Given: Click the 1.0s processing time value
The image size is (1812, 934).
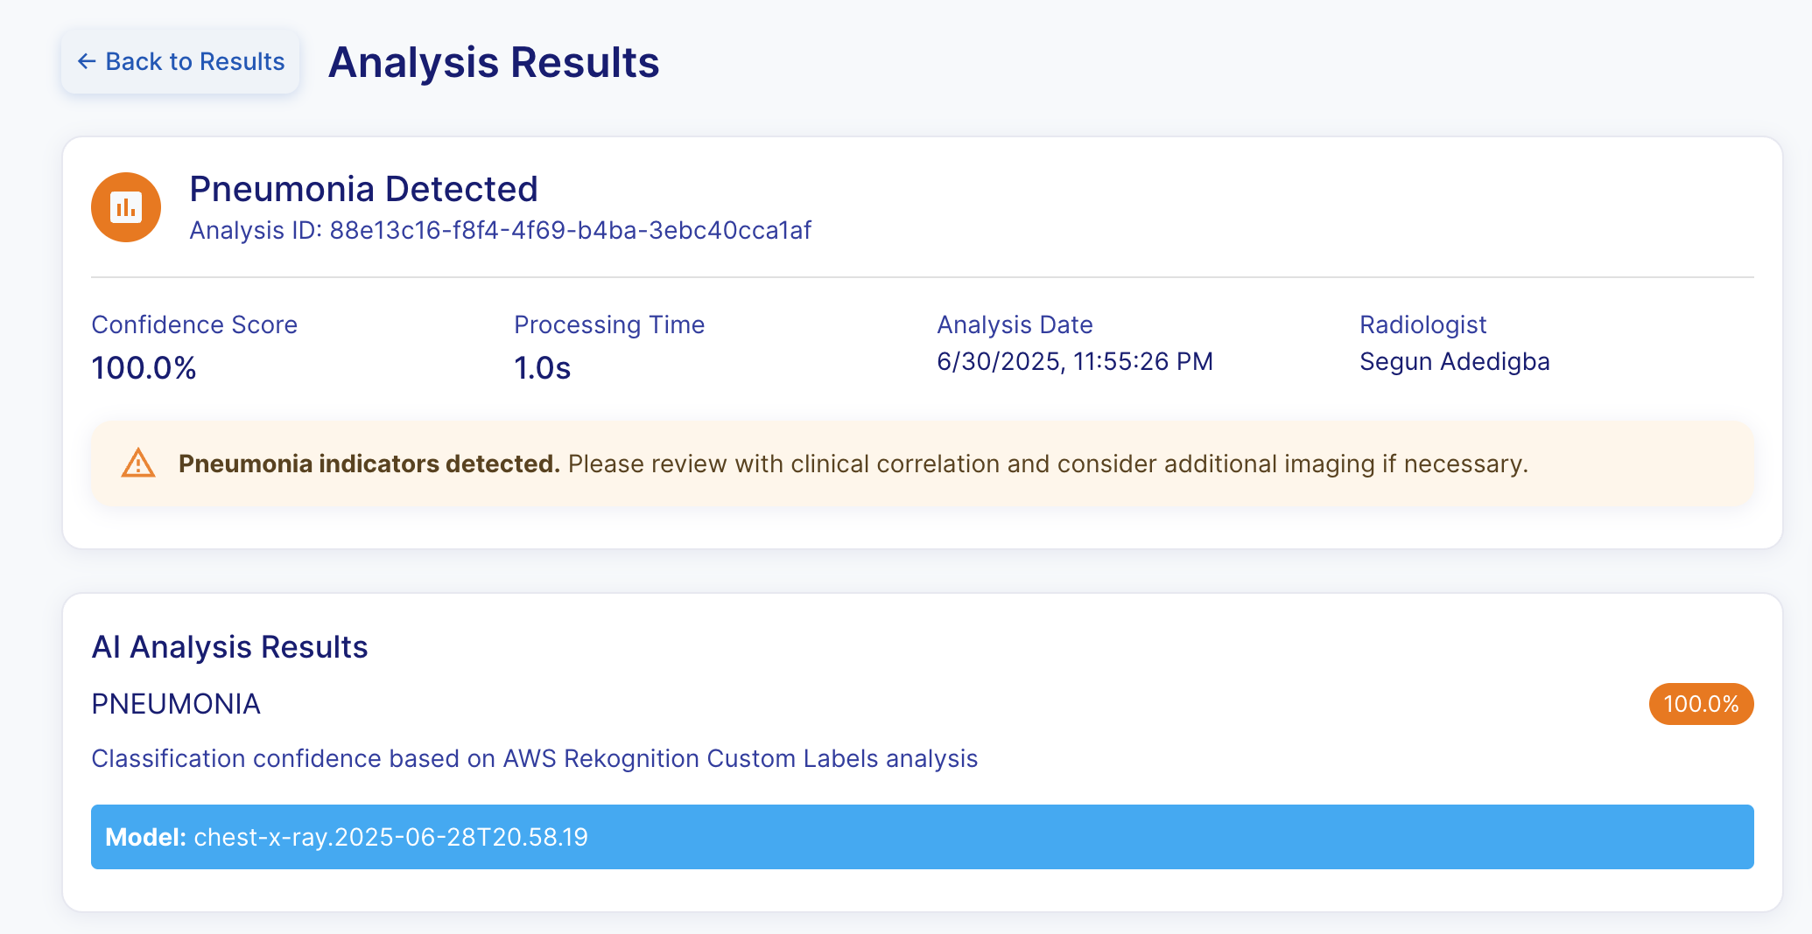Looking at the screenshot, I should [542, 368].
